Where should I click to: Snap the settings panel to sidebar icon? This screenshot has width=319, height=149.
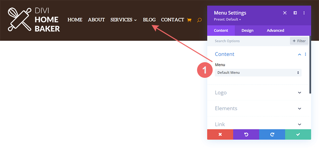click(x=295, y=13)
